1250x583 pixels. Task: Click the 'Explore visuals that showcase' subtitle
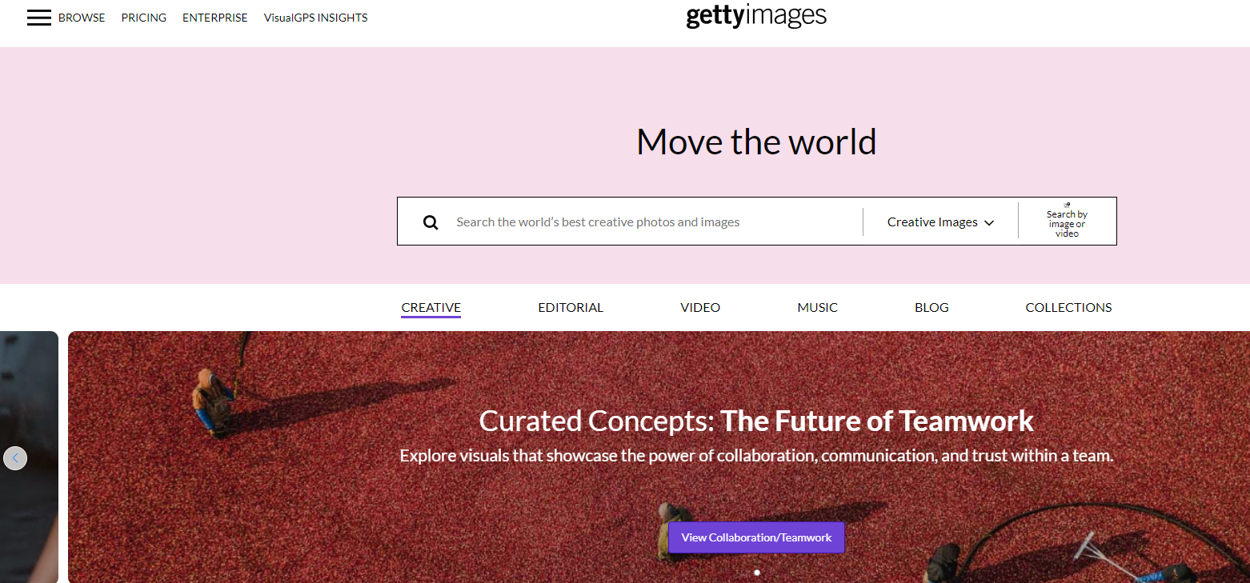click(756, 456)
